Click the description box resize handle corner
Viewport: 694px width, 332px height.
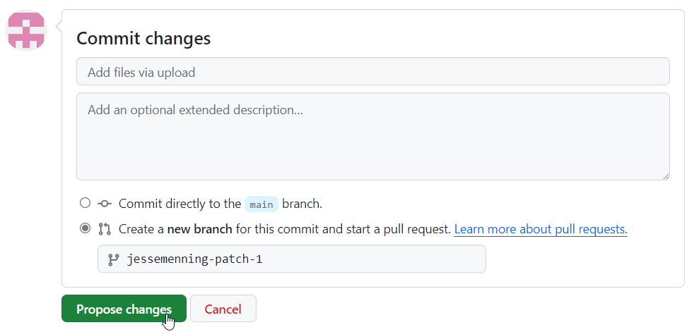pyautogui.click(x=666, y=176)
